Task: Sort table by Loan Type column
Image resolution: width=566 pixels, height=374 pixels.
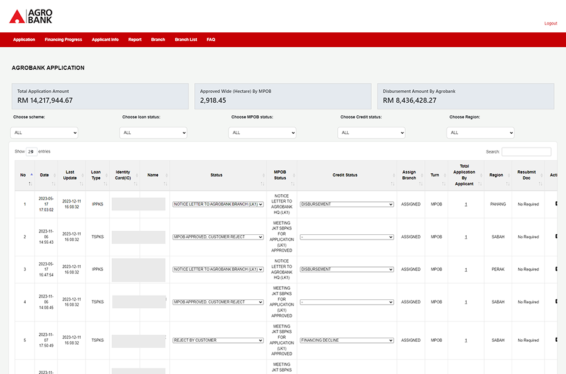Action: 96,175
